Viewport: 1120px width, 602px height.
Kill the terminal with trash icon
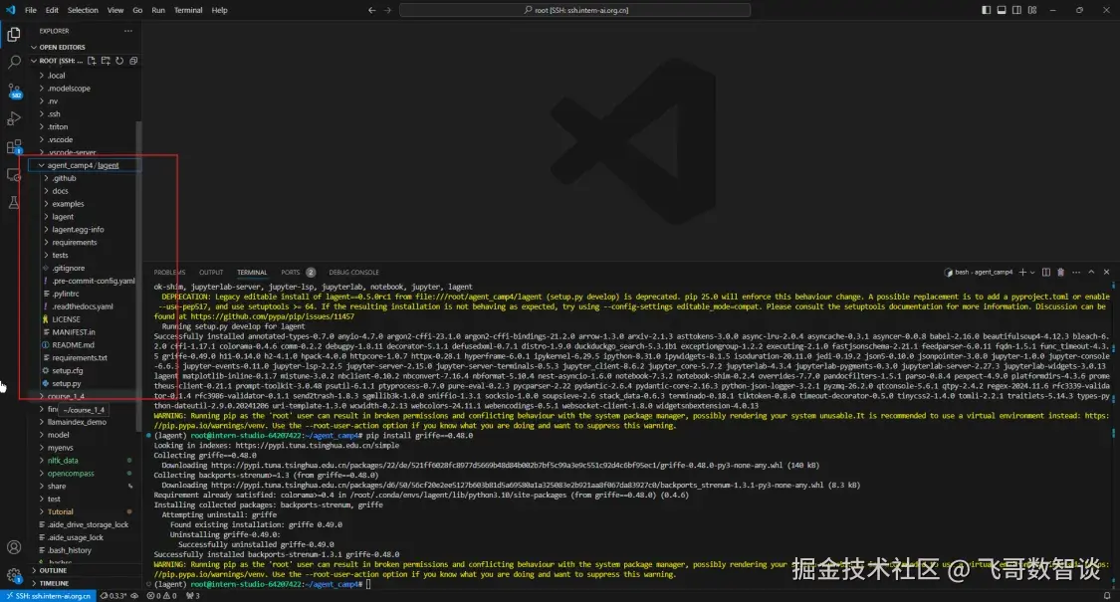1060,272
